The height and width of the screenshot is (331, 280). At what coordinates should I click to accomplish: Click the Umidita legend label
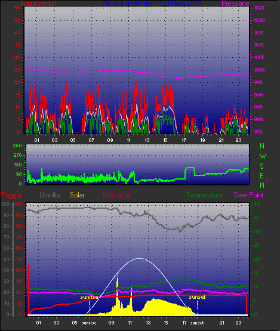tap(50, 195)
